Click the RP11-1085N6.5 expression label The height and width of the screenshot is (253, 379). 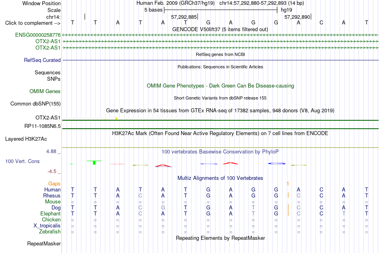[x=42, y=126]
